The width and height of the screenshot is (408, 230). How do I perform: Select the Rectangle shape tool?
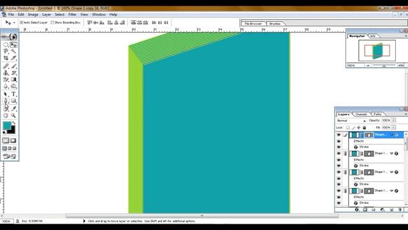(x=13, y=101)
